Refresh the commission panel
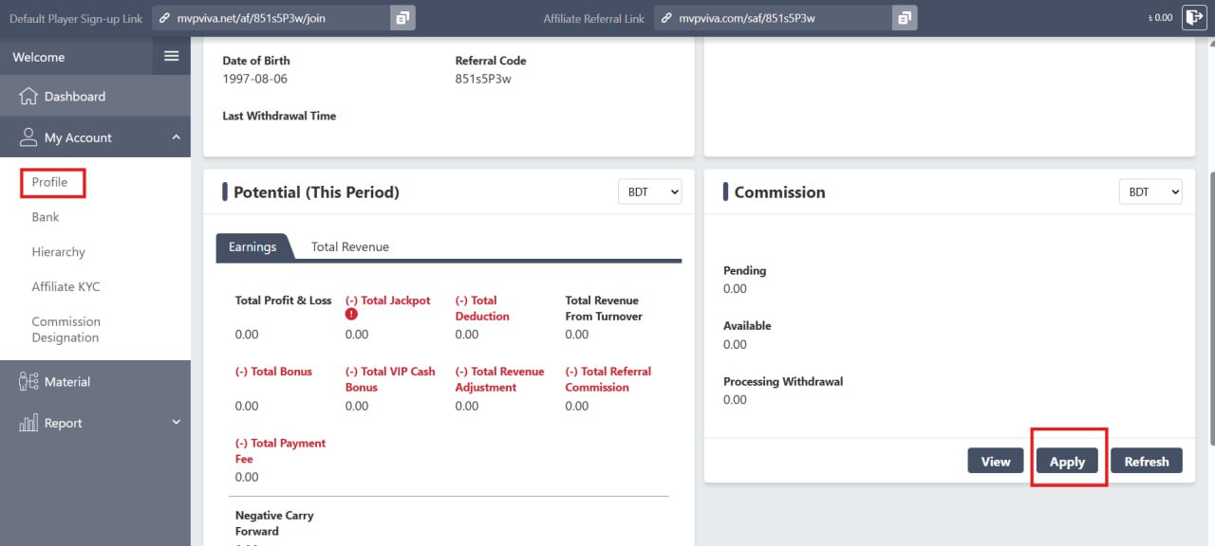 click(x=1146, y=462)
